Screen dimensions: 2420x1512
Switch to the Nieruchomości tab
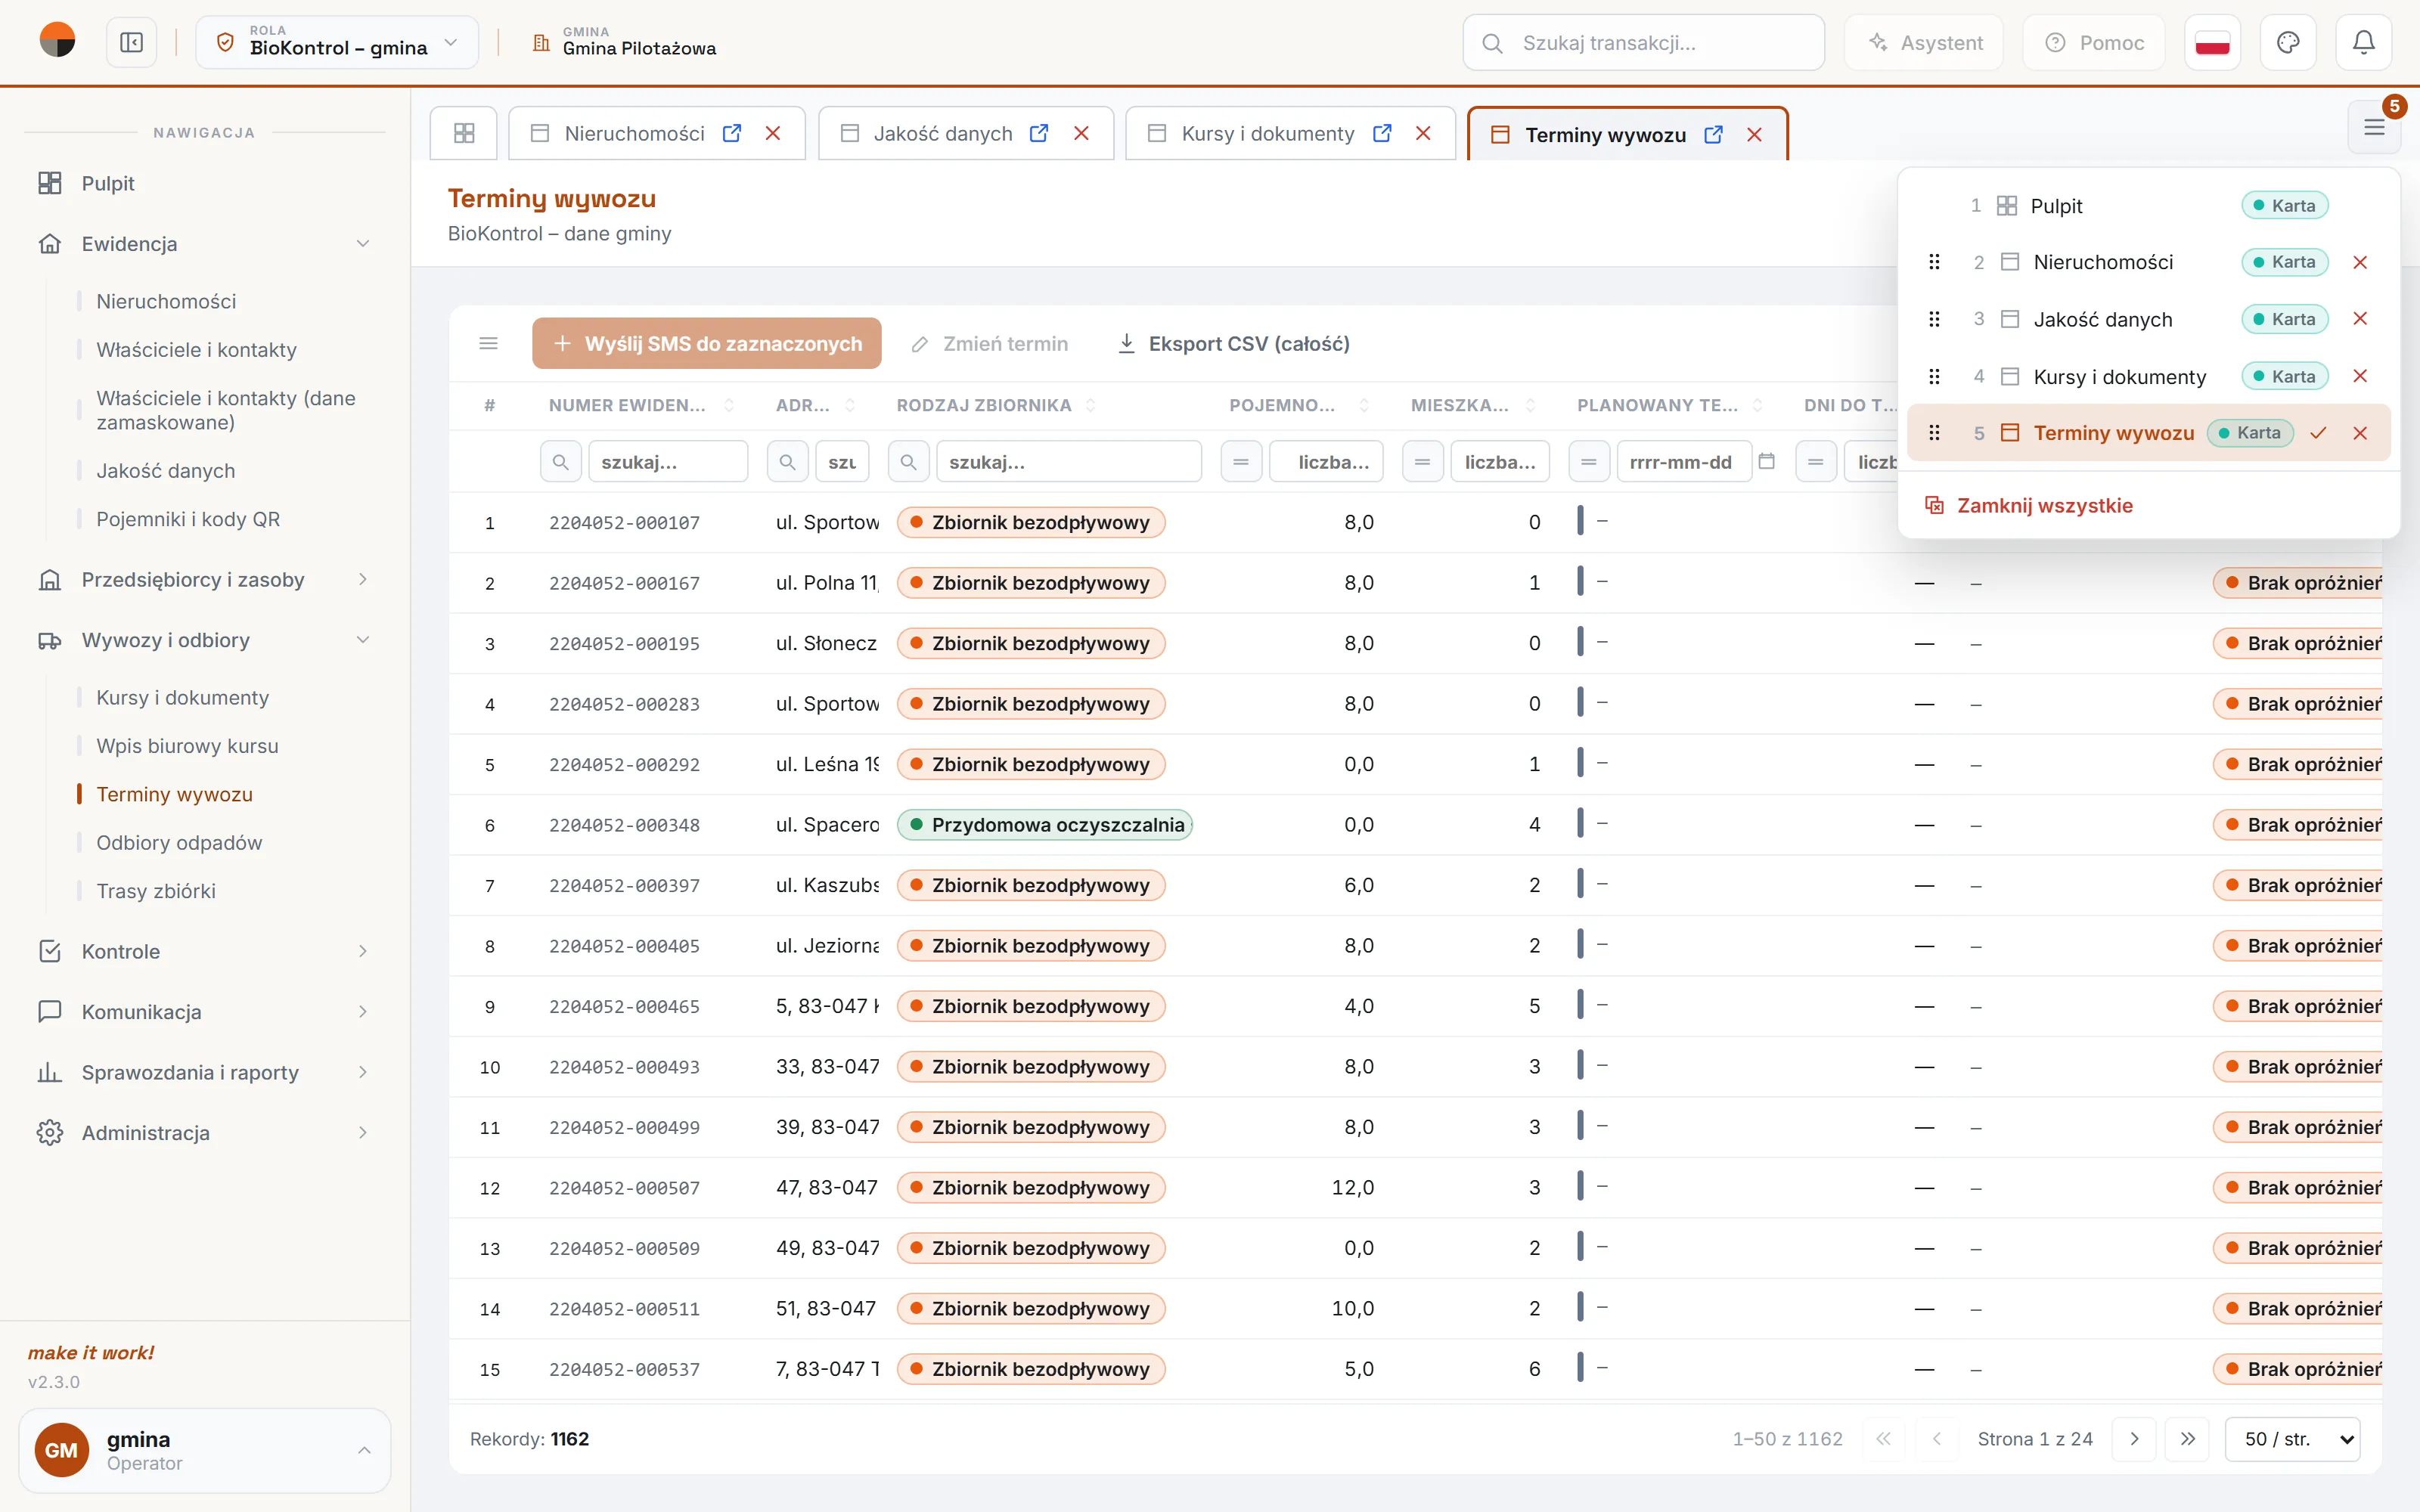634,133
